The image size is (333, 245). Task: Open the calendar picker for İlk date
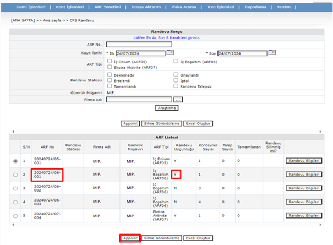170,53
